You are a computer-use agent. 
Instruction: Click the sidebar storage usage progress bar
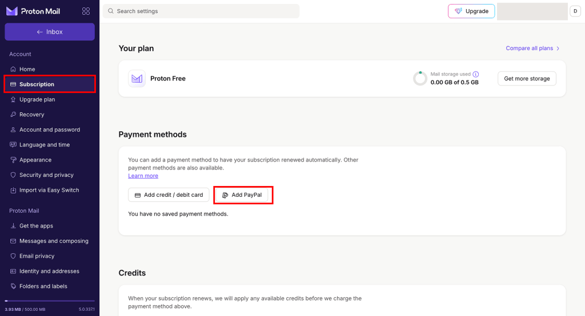click(x=50, y=301)
